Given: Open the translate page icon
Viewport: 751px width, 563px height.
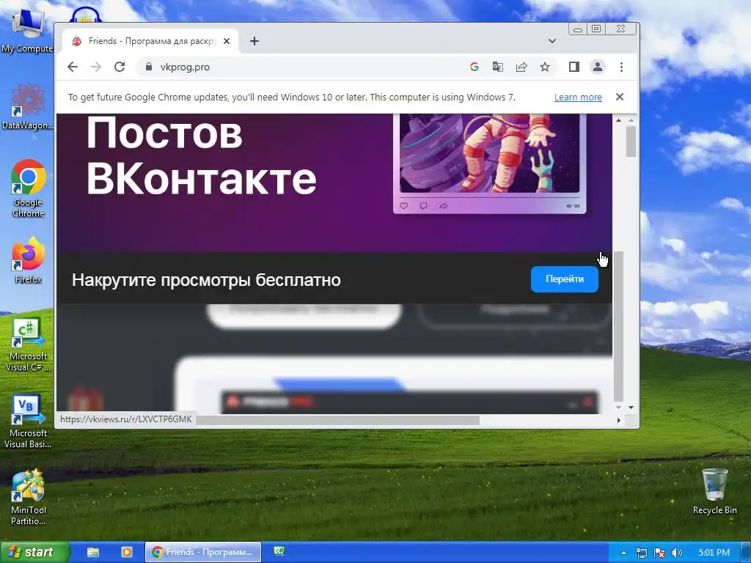Looking at the screenshot, I should pos(498,67).
